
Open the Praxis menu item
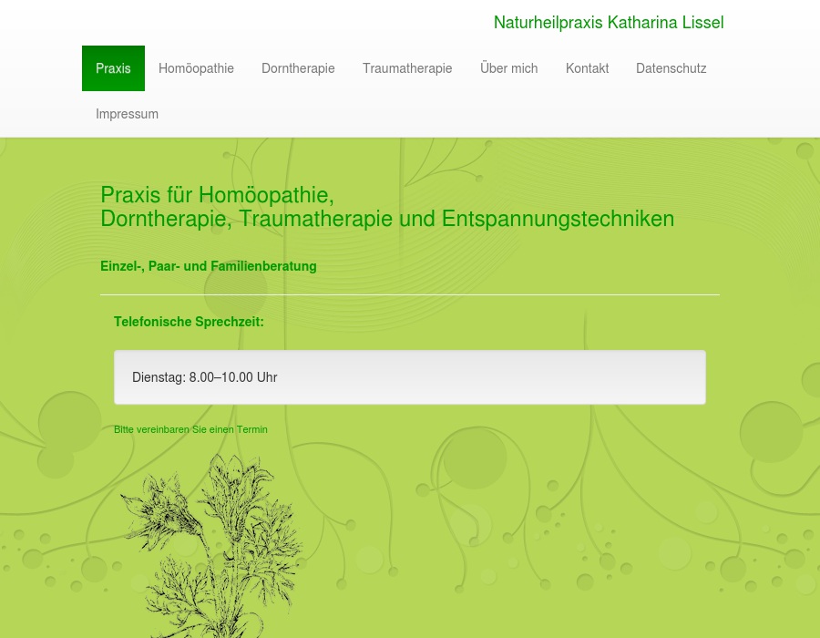(x=113, y=68)
